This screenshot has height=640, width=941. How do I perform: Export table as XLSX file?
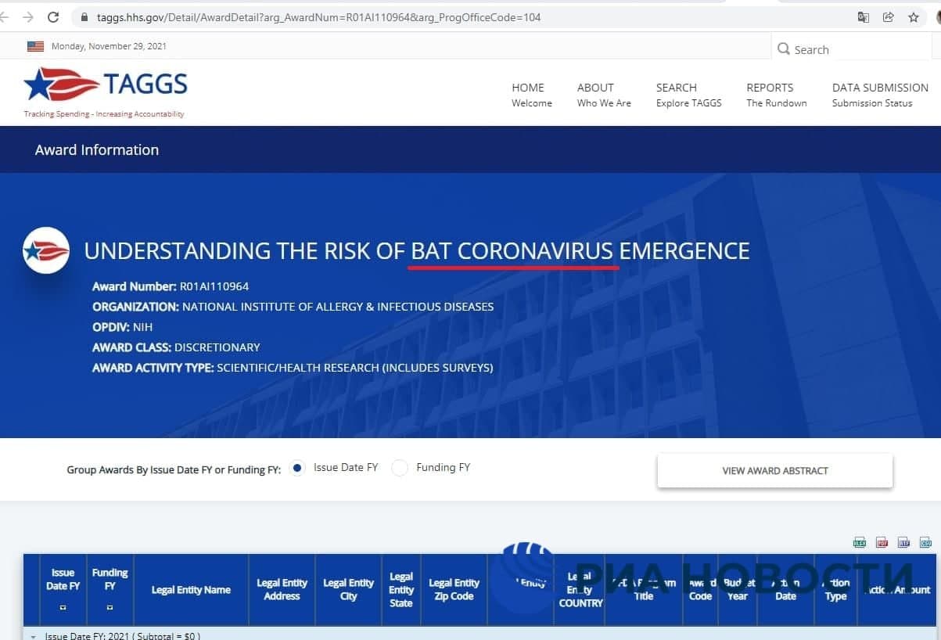[x=859, y=542]
